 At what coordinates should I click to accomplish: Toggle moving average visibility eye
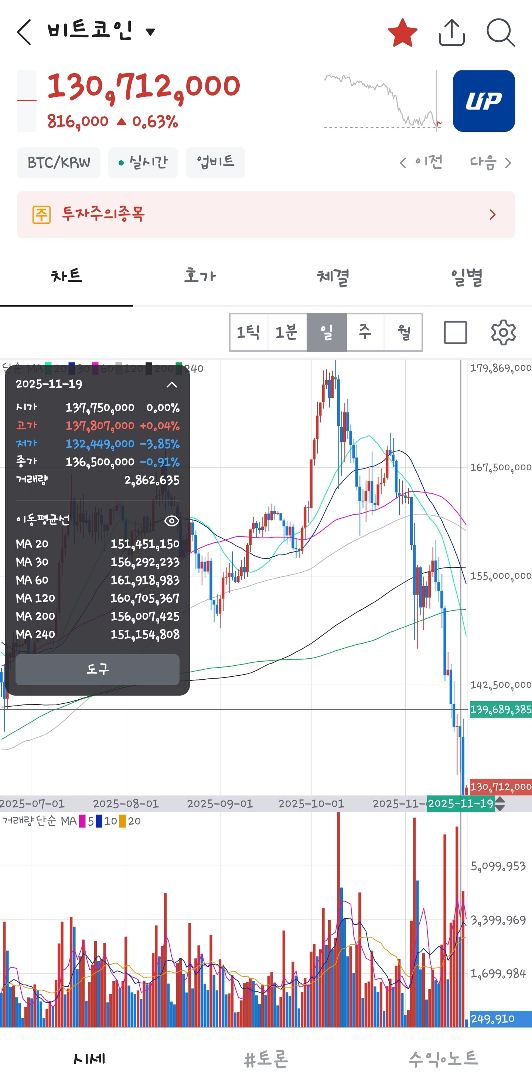click(172, 521)
